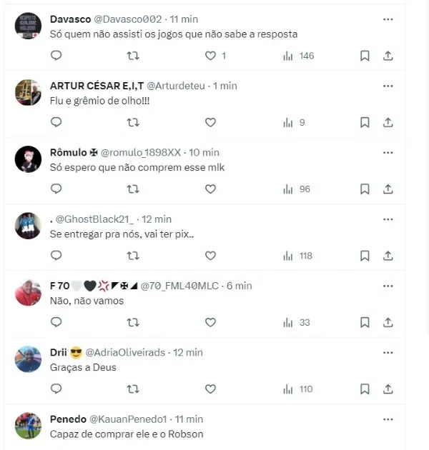Share Drii's 'Graças a Deus' tweet
Image resolution: width=429 pixels, height=450 pixels.
point(388,389)
